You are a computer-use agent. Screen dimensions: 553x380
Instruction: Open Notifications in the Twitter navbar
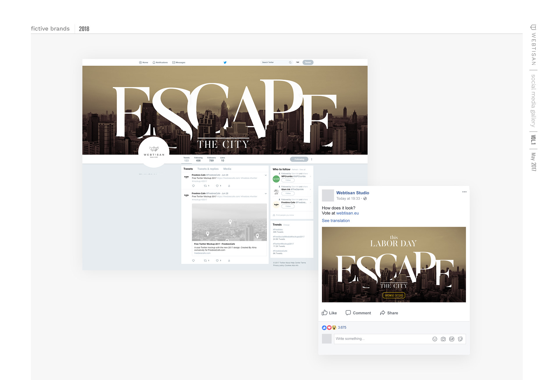[x=160, y=62]
